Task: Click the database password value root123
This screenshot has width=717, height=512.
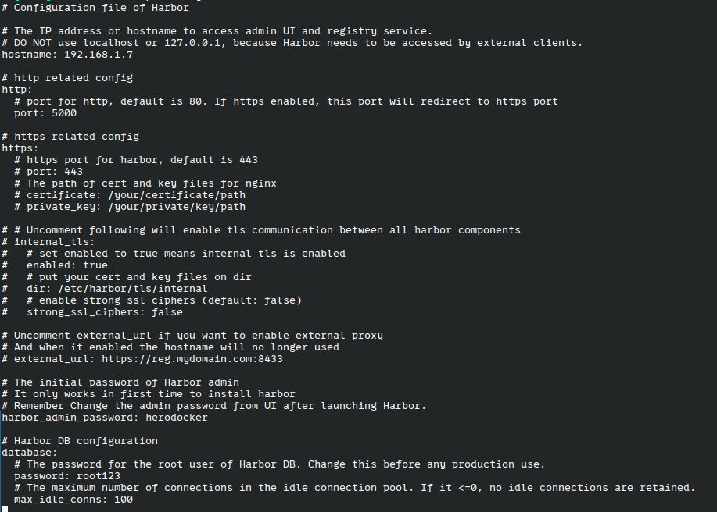Action: pos(99,476)
